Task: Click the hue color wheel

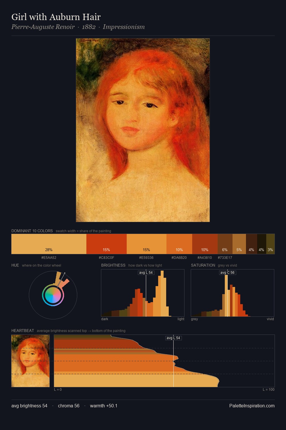Action: coord(53,295)
